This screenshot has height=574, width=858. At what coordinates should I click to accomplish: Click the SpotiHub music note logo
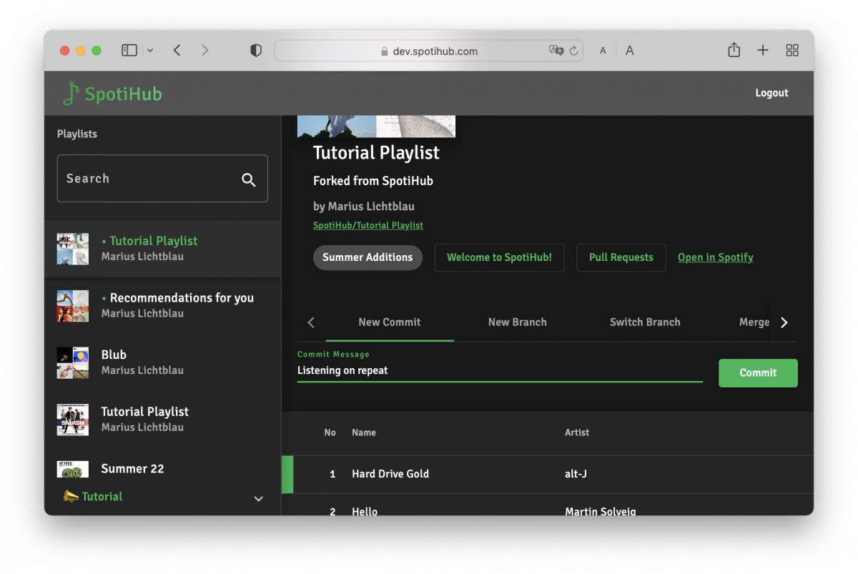71,94
